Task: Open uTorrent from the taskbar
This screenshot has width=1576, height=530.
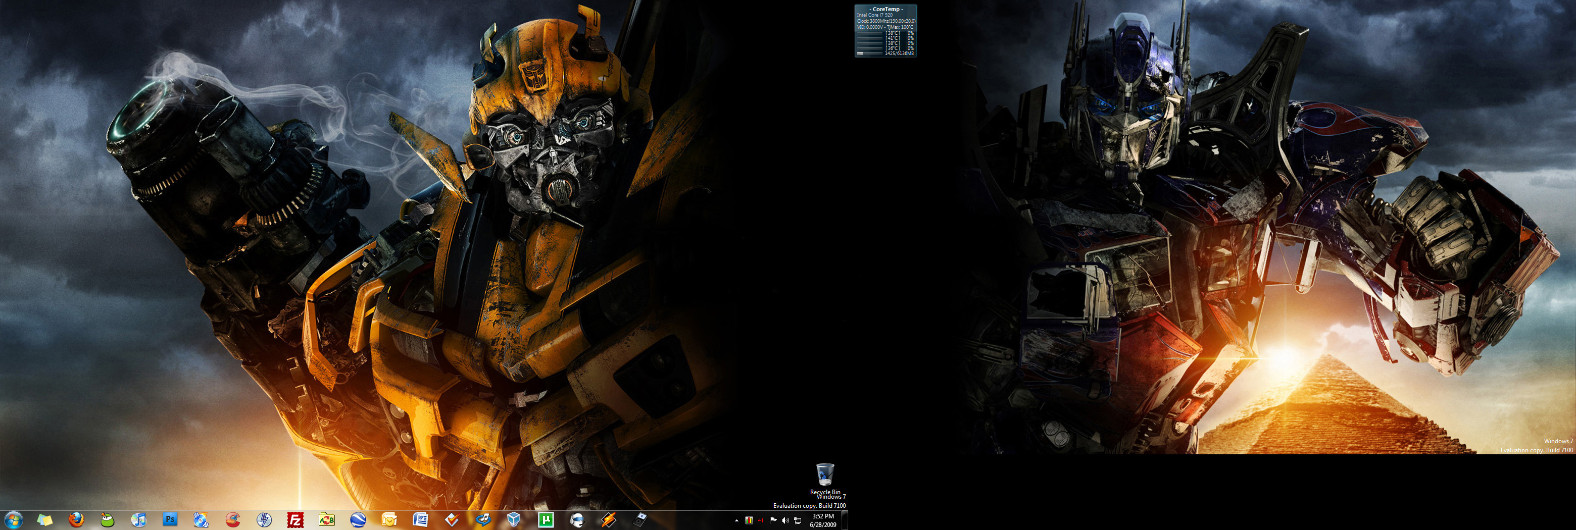Action: [x=546, y=520]
